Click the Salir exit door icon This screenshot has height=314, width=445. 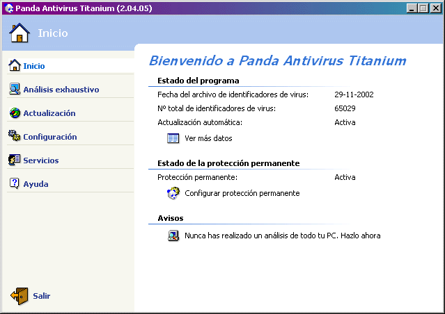click(19, 296)
